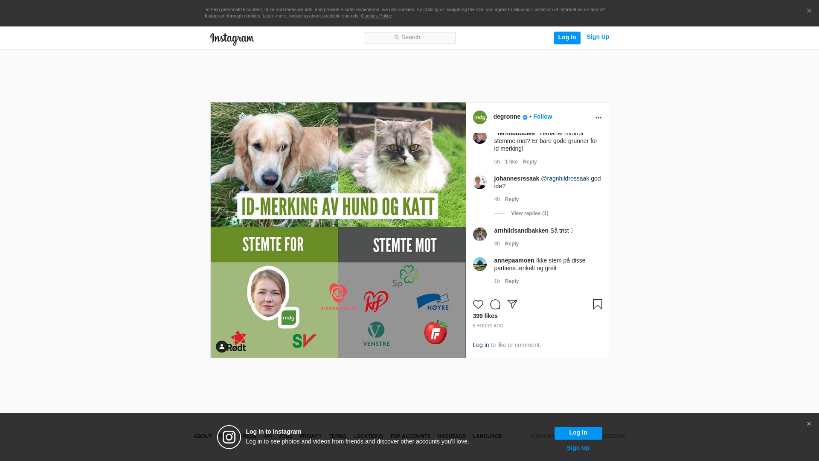The height and width of the screenshot is (461, 819).
Task: Click the 4h comment timestamp
Action: (497, 200)
